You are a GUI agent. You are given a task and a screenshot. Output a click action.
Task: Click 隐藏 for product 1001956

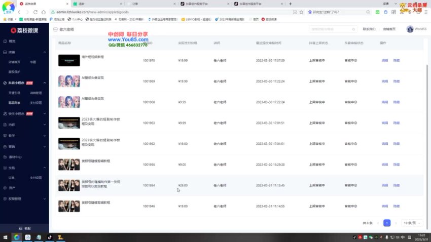click(397, 165)
